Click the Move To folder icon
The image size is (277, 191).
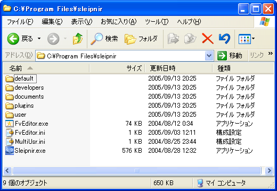173,39
